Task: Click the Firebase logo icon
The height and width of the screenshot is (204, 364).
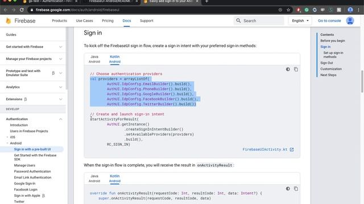Action: click(x=9, y=21)
